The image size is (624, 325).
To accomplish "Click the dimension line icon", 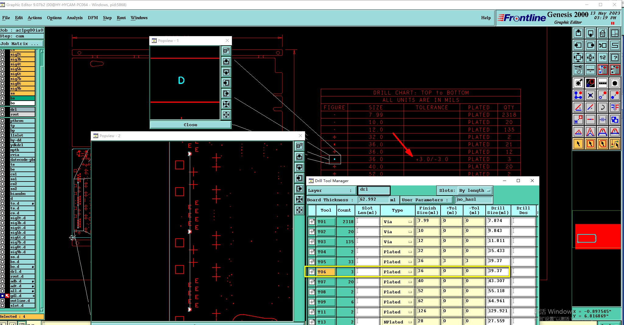I will click(602, 119).
